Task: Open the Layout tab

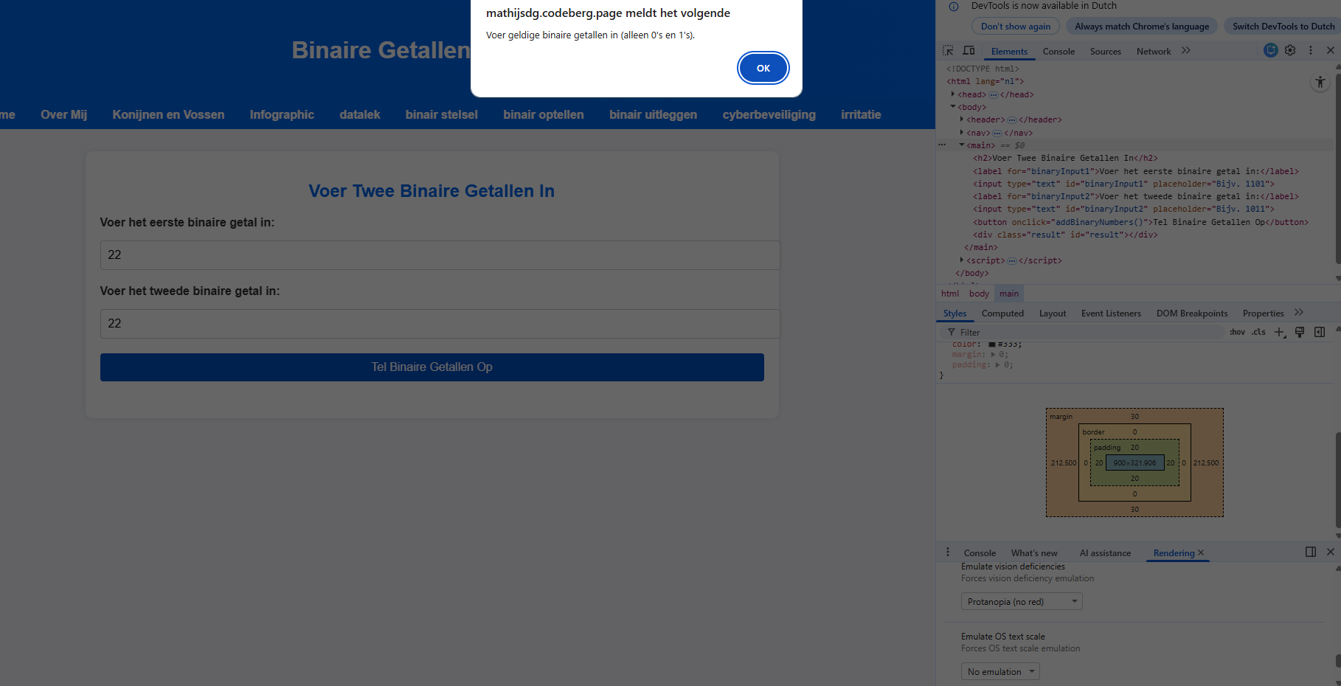Action: click(x=1053, y=313)
